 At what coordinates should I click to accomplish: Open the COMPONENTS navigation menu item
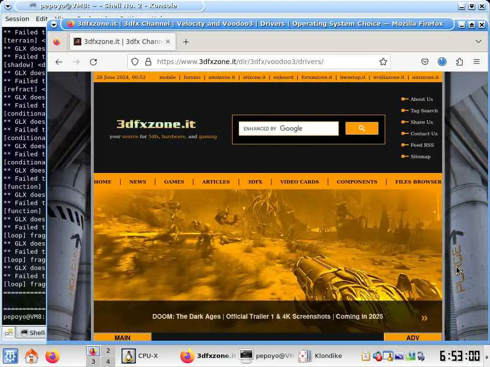[x=357, y=182]
